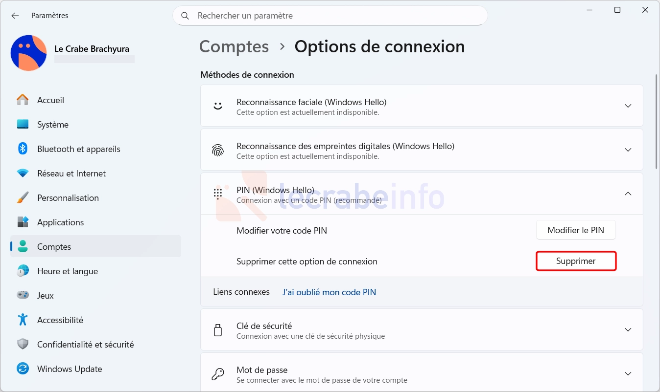
Task: Open J'ai oublié mon code PIN link
Action: pos(329,292)
